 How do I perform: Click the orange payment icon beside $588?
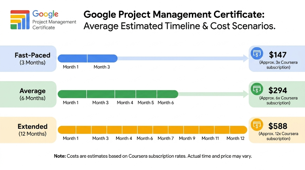pos(257,125)
